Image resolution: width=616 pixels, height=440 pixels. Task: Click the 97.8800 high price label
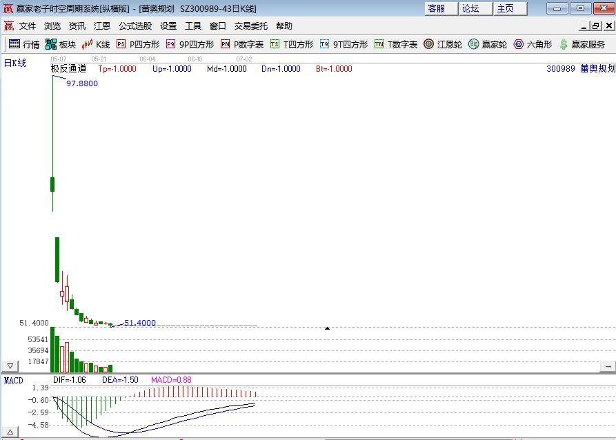pyautogui.click(x=81, y=83)
